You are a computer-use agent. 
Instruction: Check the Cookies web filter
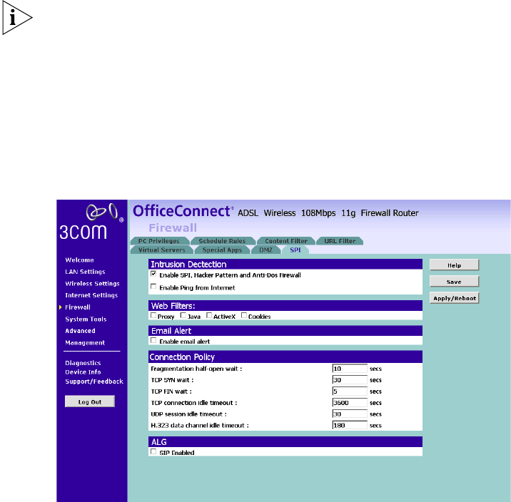pyautogui.click(x=244, y=315)
